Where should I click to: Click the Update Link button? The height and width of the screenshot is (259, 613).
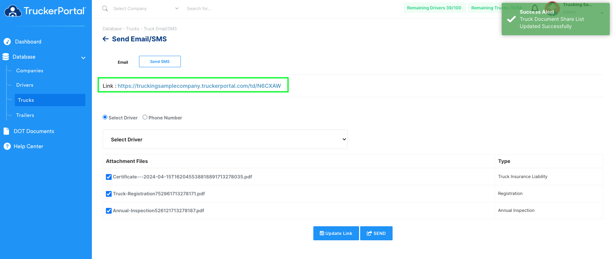click(x=336, y=233)
